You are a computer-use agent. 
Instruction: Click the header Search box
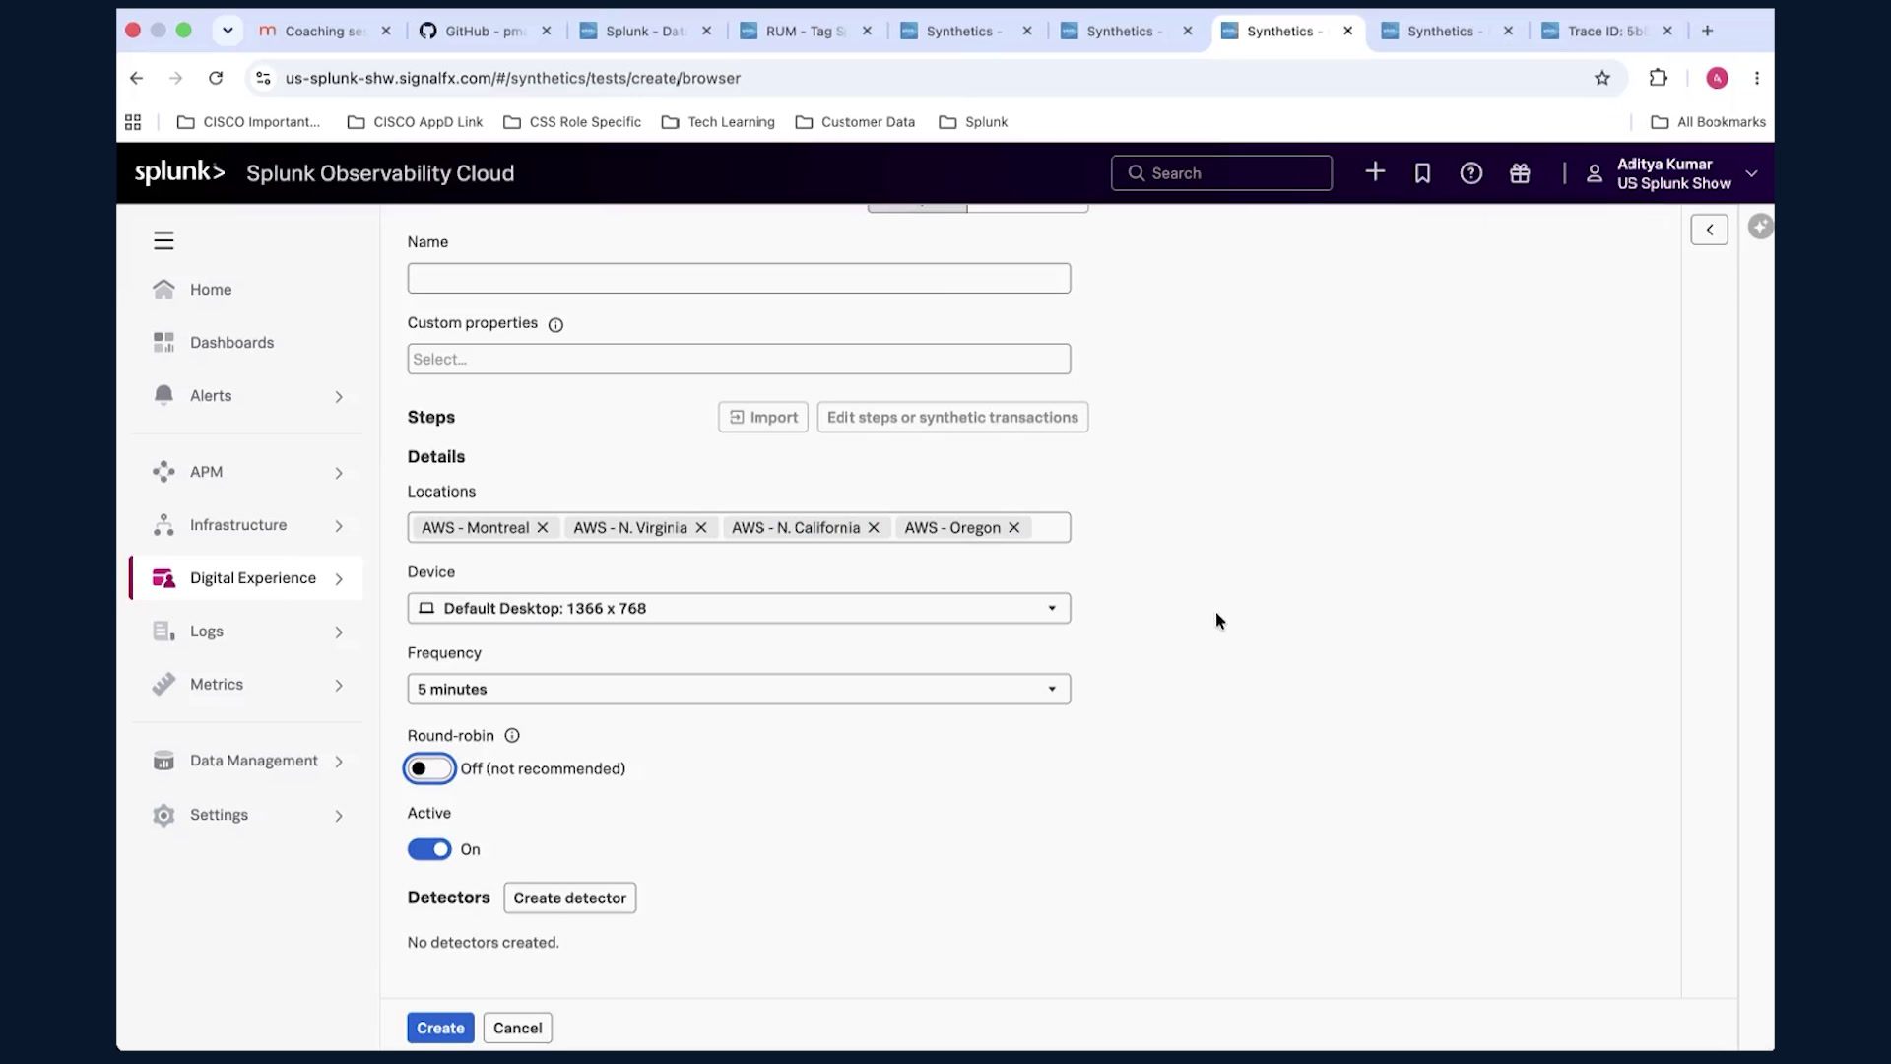tap(1221, 172)
